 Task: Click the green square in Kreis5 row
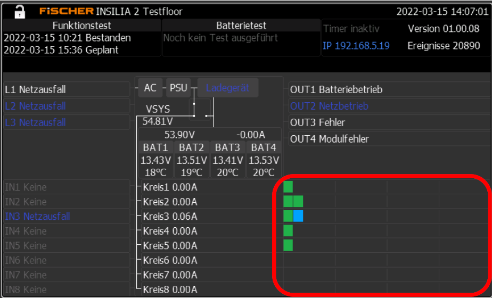click(x=288, y=245)
